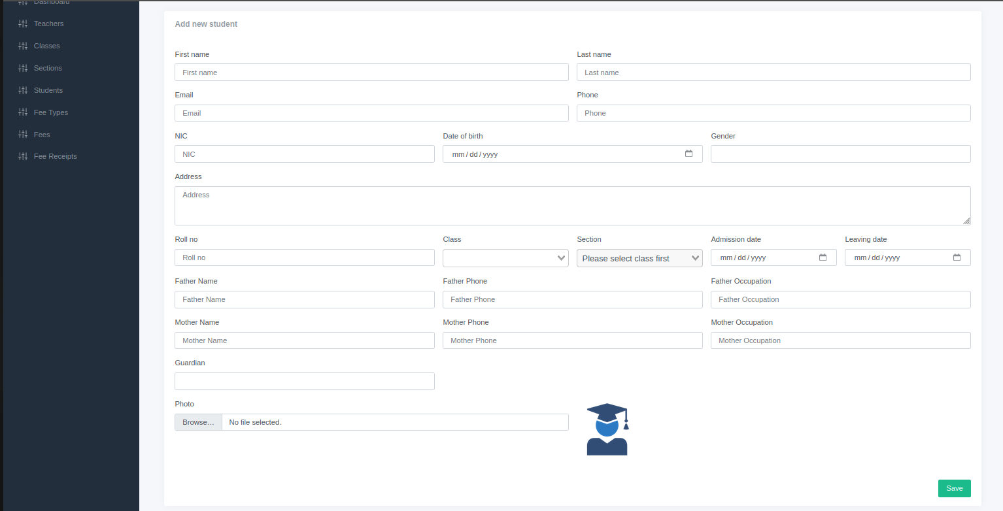
Task: Click the Admission date field
Action: tap(773, 257)
